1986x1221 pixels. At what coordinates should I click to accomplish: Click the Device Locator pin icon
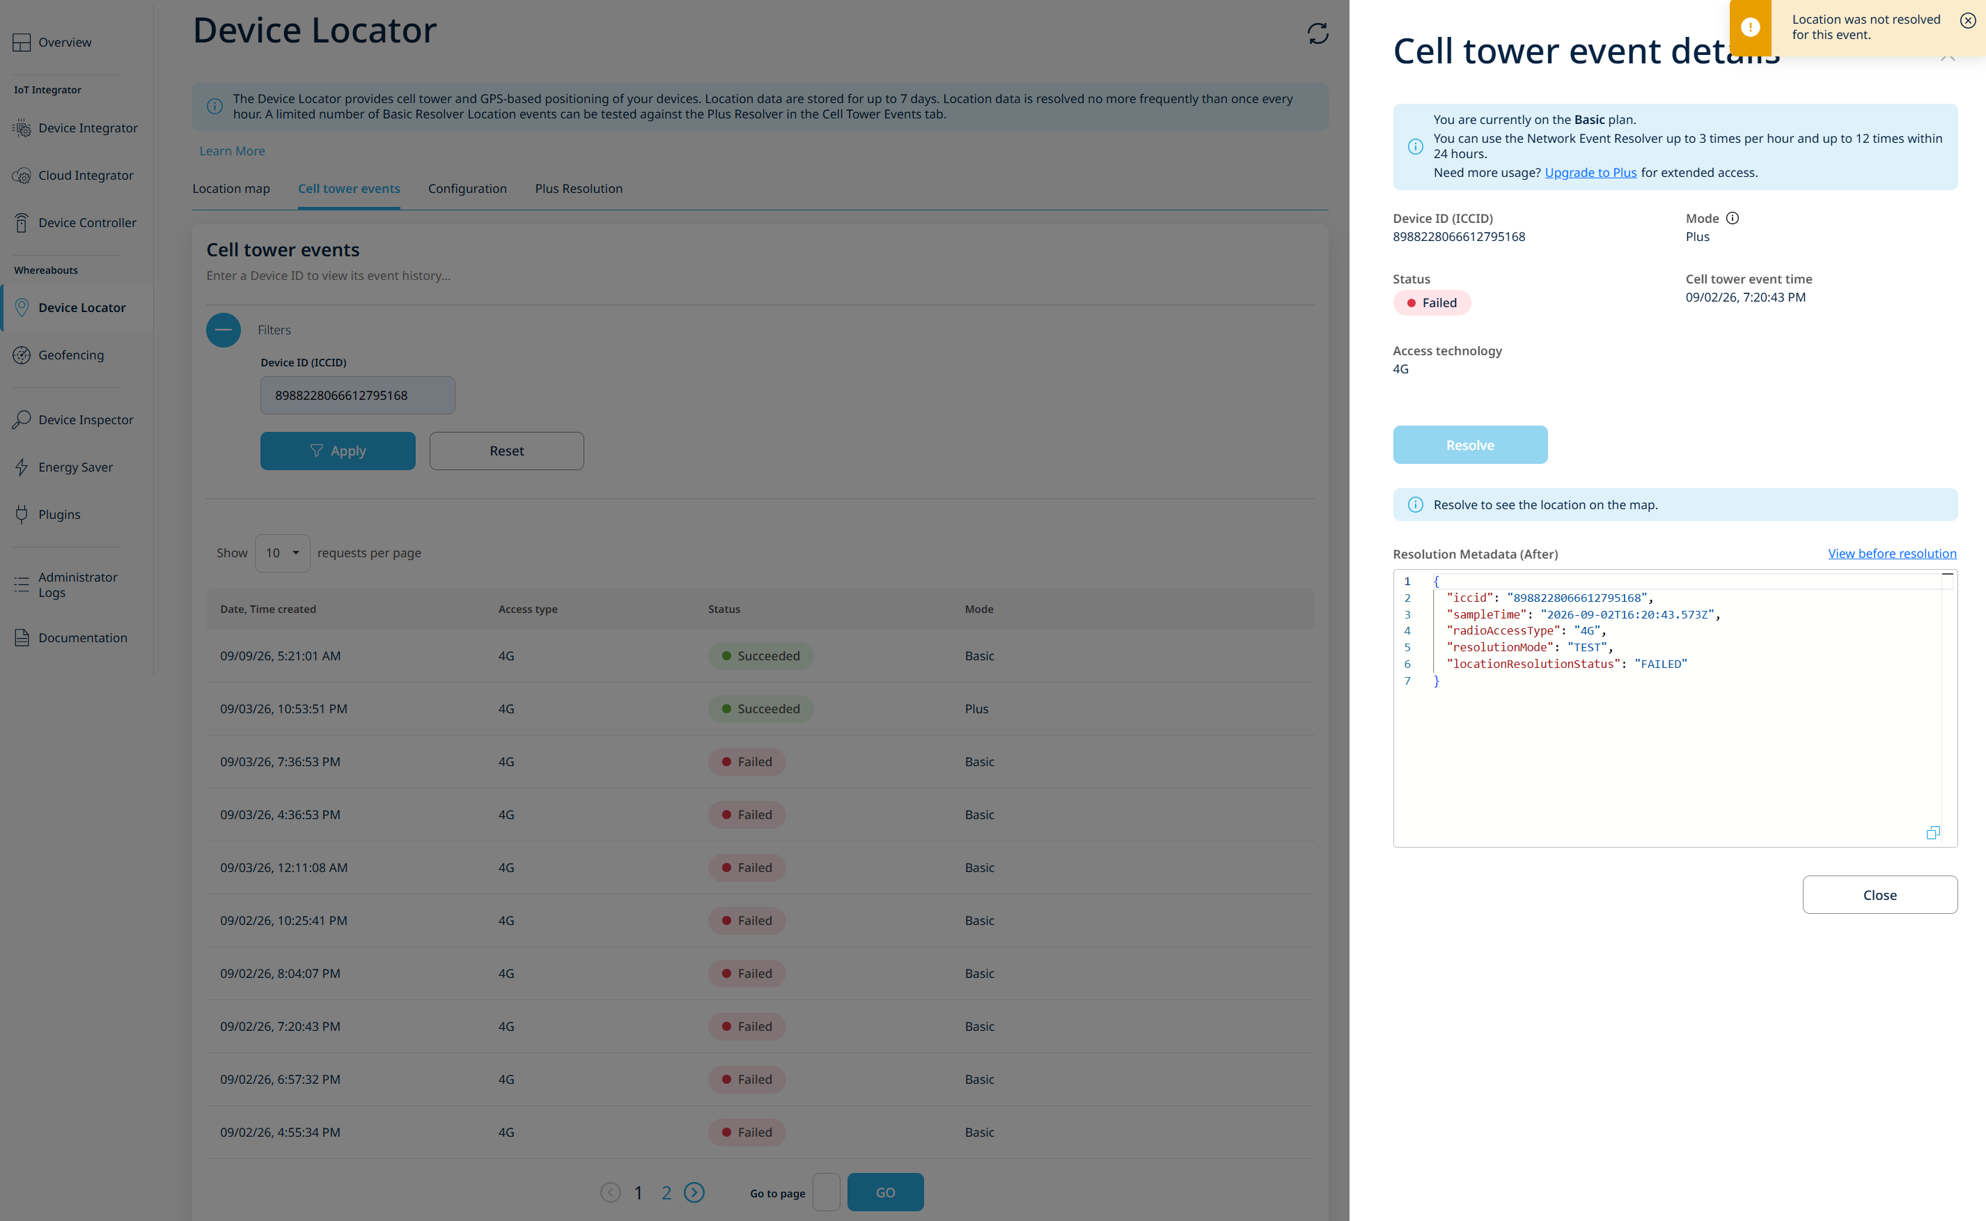click(x=22, y=308)
